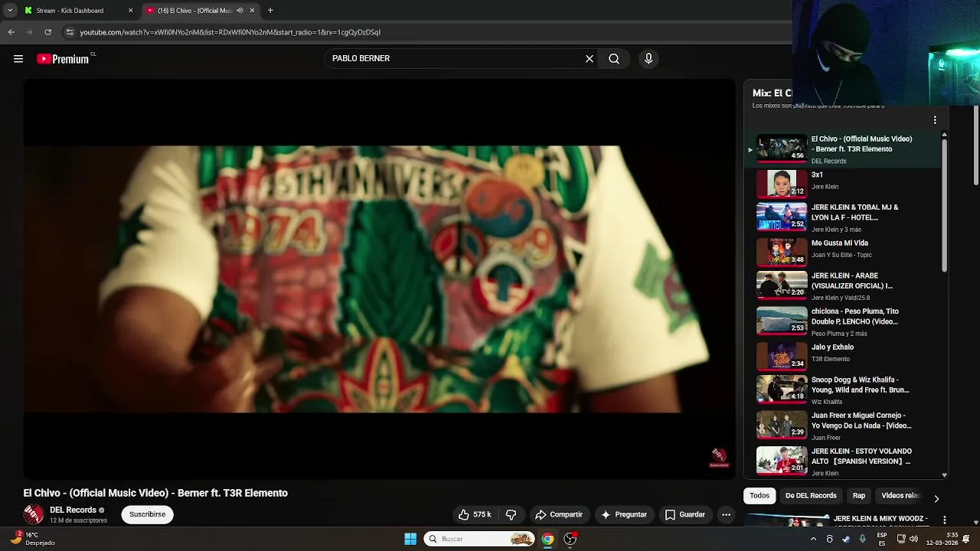Subscribe with the Suscribirse button
Image resolution: width=980 pixels, height=551 pixels.
148,515
